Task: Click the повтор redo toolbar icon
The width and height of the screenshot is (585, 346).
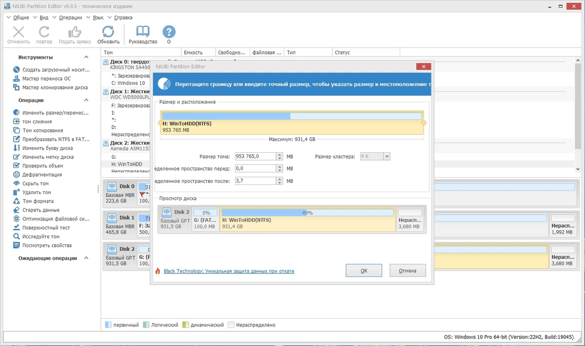Action: point(44,35)
